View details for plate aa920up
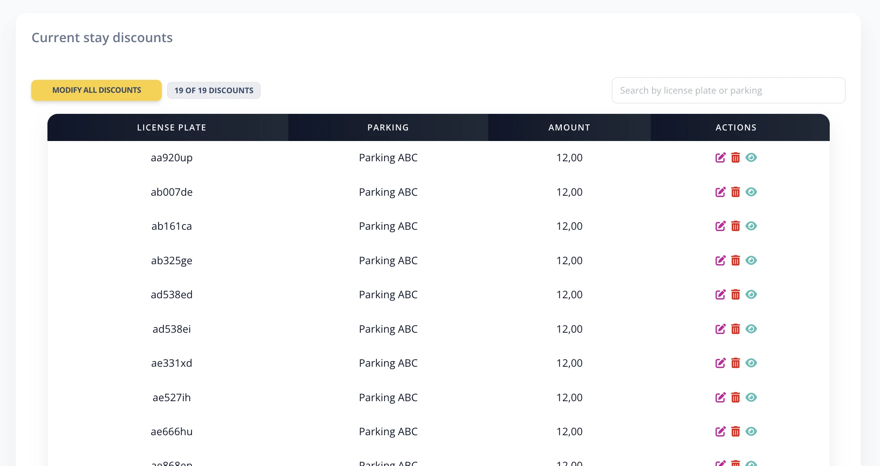The height and width of the screenshot is (466, 880). pyautogui.click(x=751, y=157)
